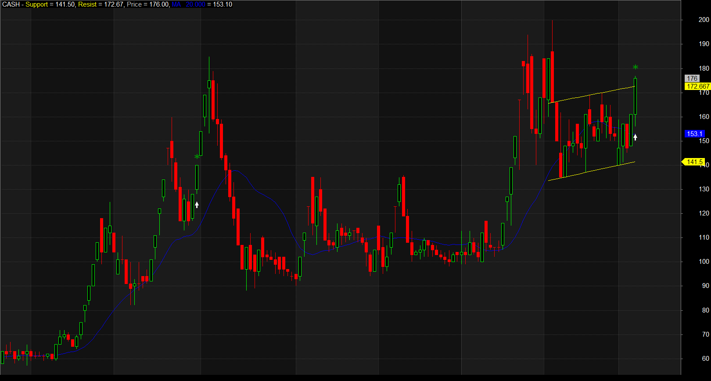Select the yellow 141.5 support price tag
Image resolution: width=711 pixels, height=381 pixels.
pos(694,162)
